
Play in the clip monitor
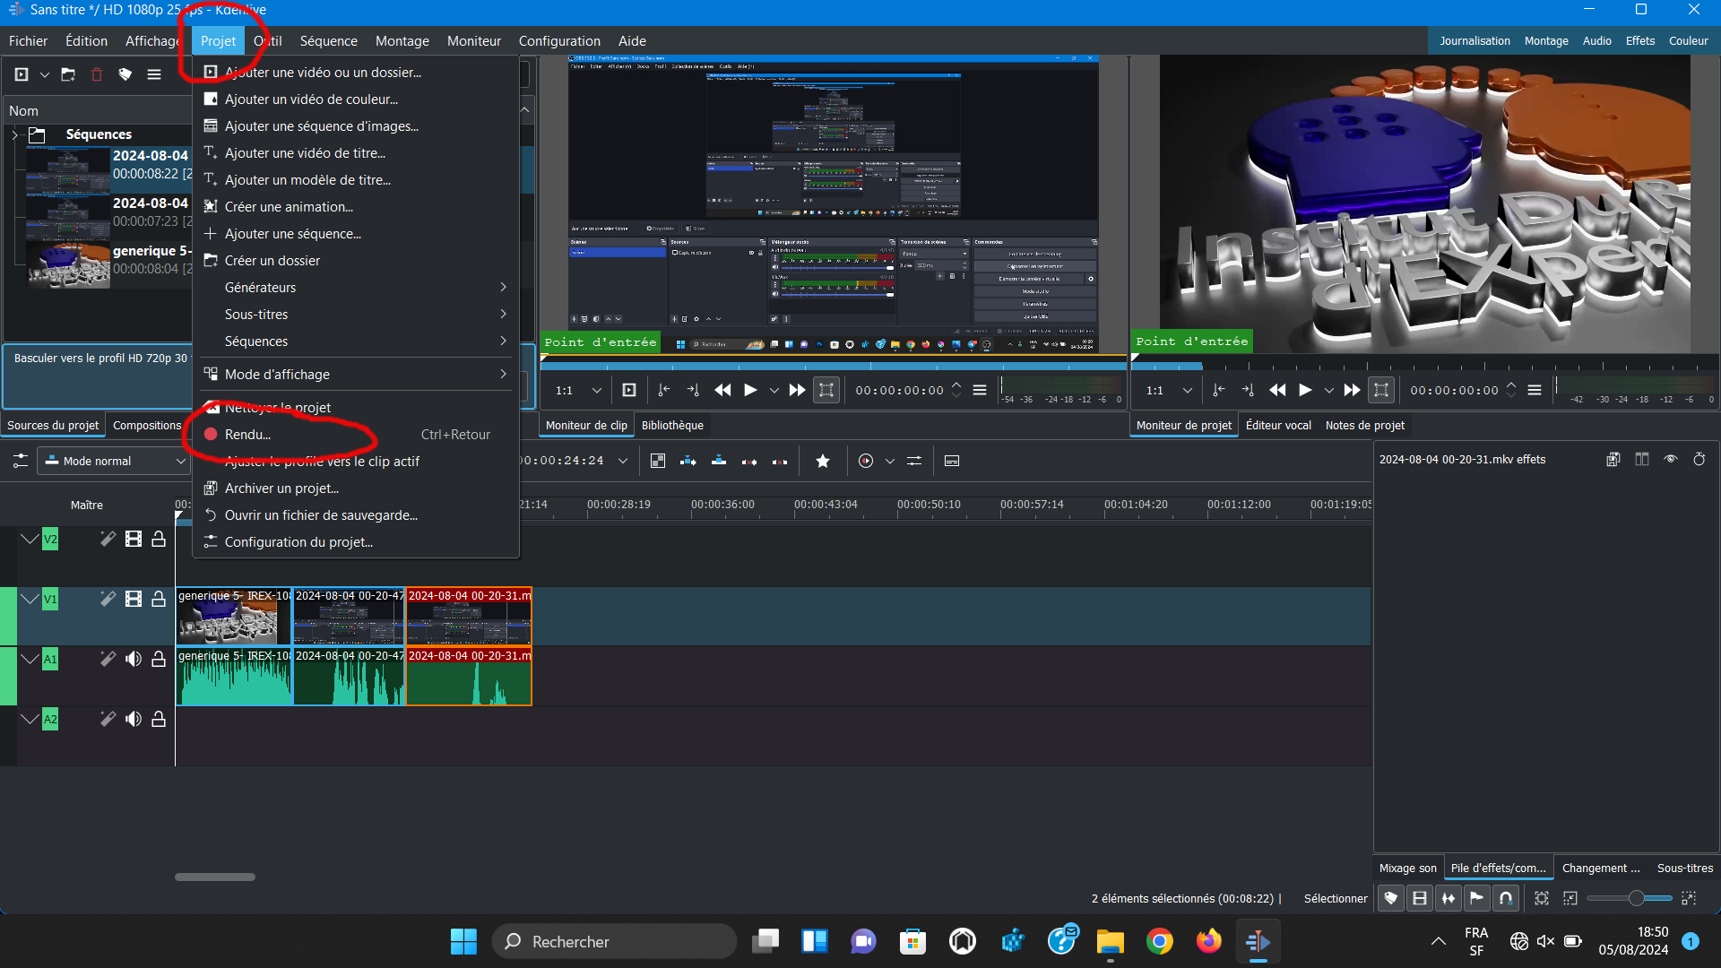(x=751, y=390)
